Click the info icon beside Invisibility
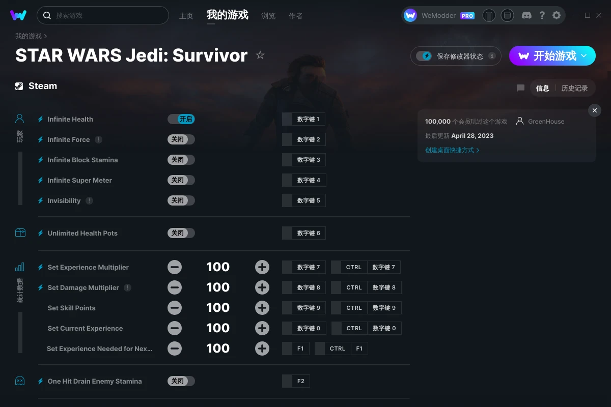Screen dimensions: 611x407 click(x=89, y=200)
